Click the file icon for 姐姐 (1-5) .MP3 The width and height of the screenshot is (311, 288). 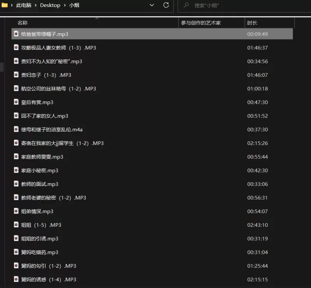[x=16, y=225]
